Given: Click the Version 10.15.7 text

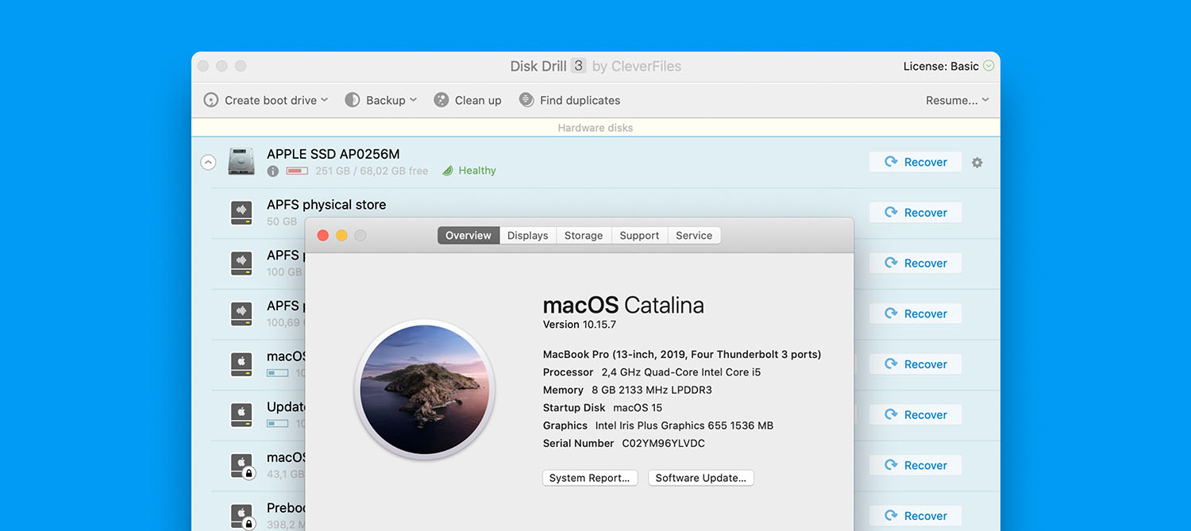Looking at the screenshot, I should (x=580, y=325).
